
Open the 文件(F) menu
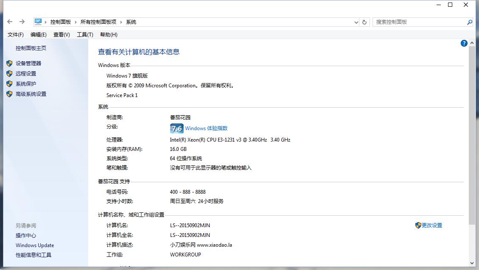pos(16,34)
